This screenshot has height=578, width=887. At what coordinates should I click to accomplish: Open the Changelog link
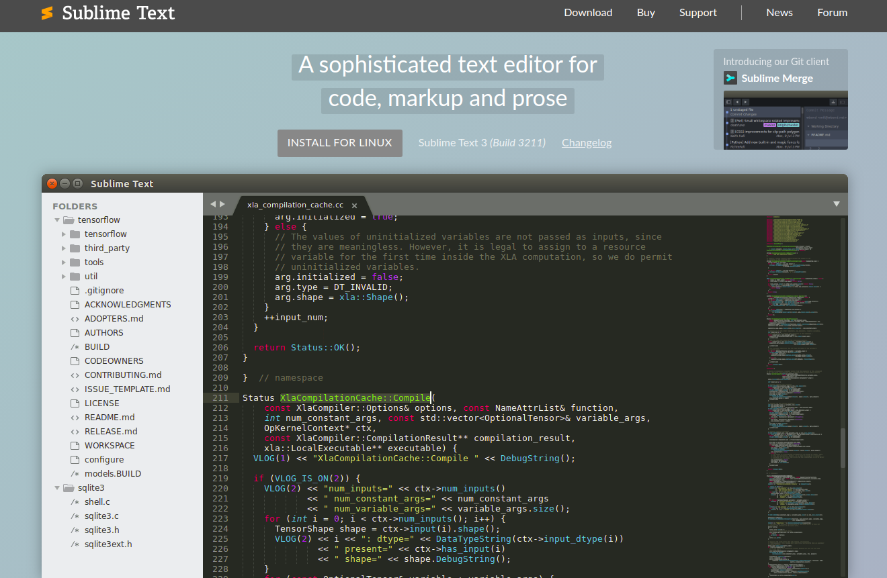click(586, 142)
